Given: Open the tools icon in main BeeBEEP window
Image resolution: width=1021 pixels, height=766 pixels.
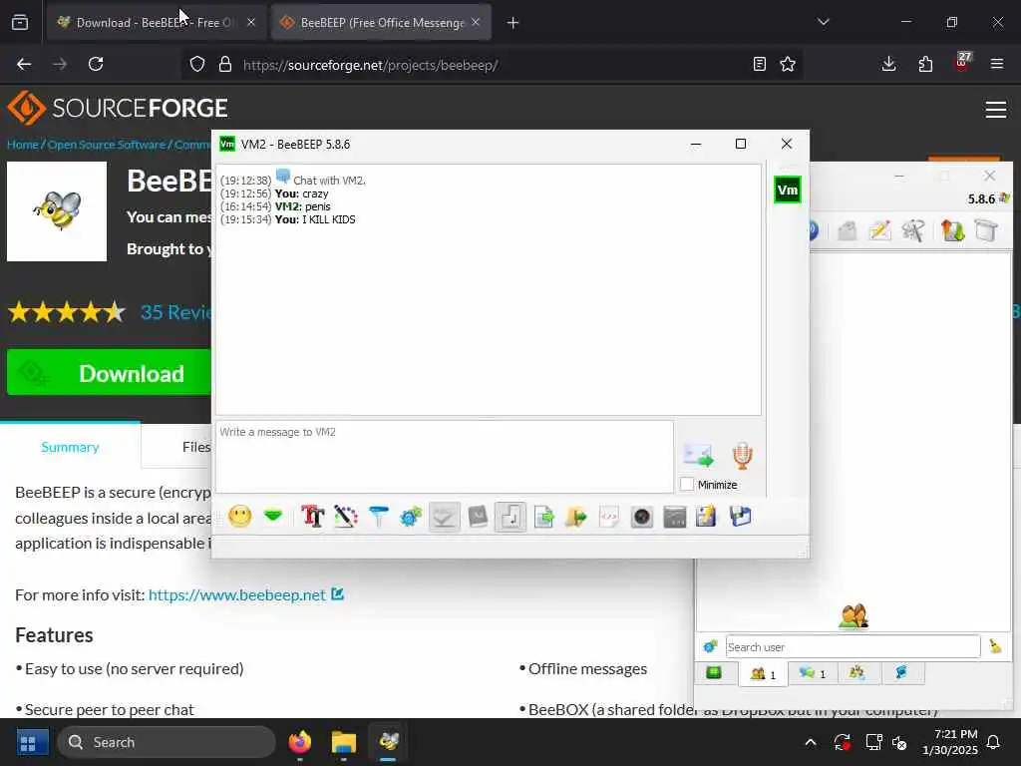Looking at the screenshot, I should click(913, 230).
